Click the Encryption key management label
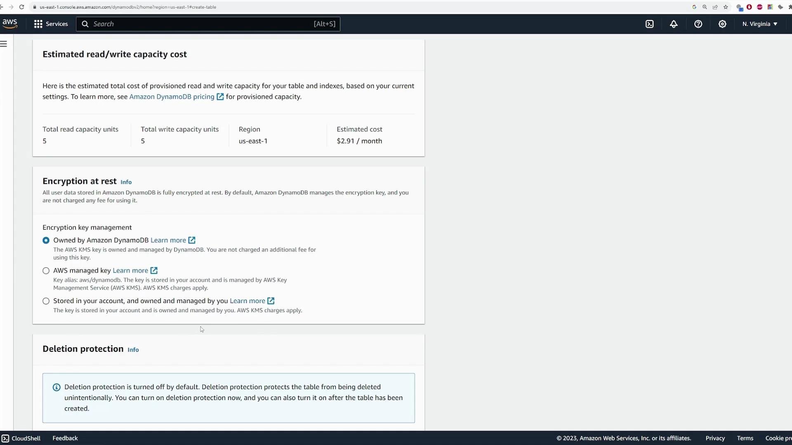Viewport: 792px width, 445px height. click(x=87, y=227)
